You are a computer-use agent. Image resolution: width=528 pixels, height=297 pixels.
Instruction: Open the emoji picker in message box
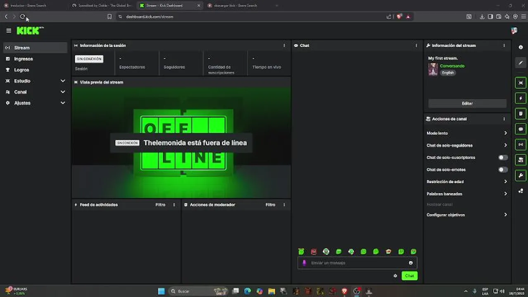(x=411, y=263)
